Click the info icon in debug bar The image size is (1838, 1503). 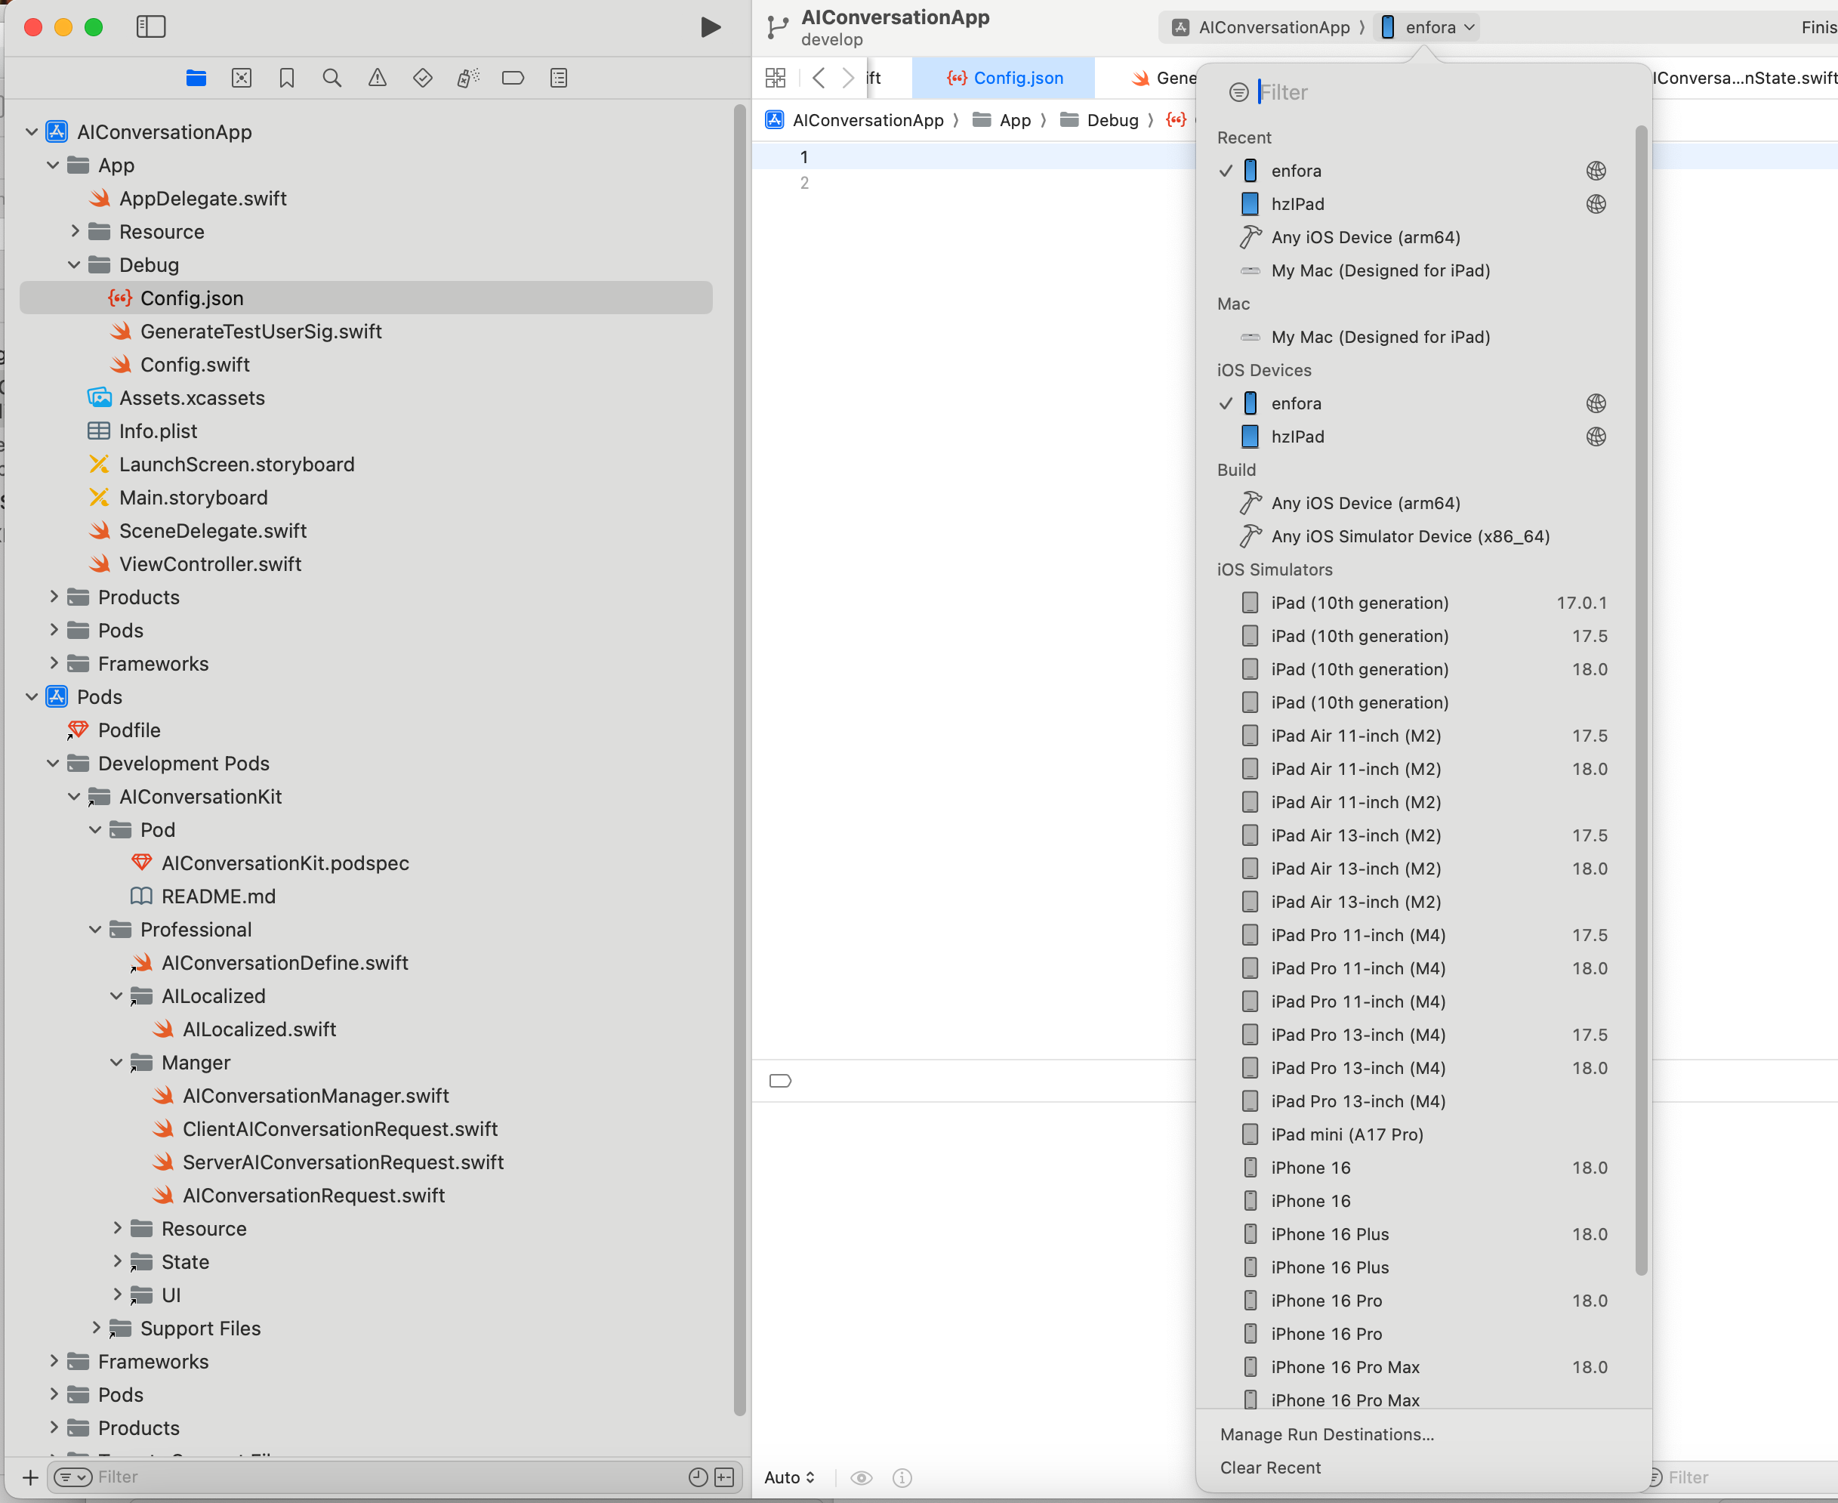pos(902,1478)
